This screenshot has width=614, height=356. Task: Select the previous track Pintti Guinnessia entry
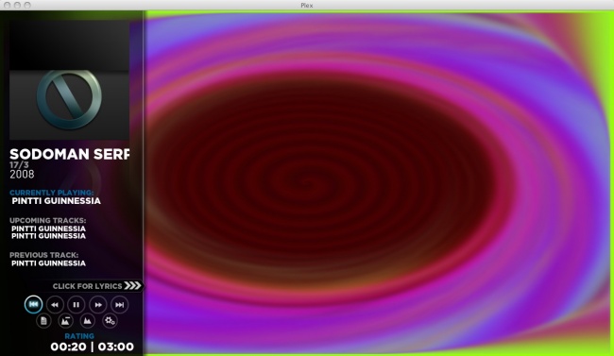pyautogui.click(x=48, y=263)
